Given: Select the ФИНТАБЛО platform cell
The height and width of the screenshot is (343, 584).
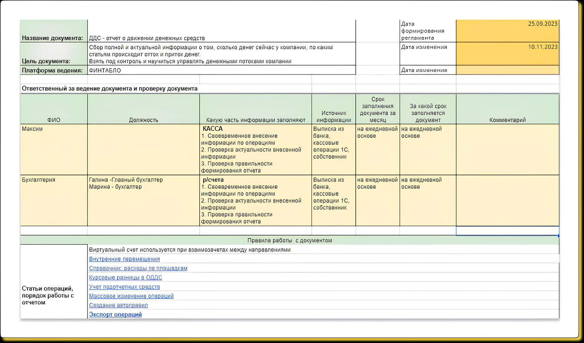Looking at the screenshot, I should (x=221, y=70).
